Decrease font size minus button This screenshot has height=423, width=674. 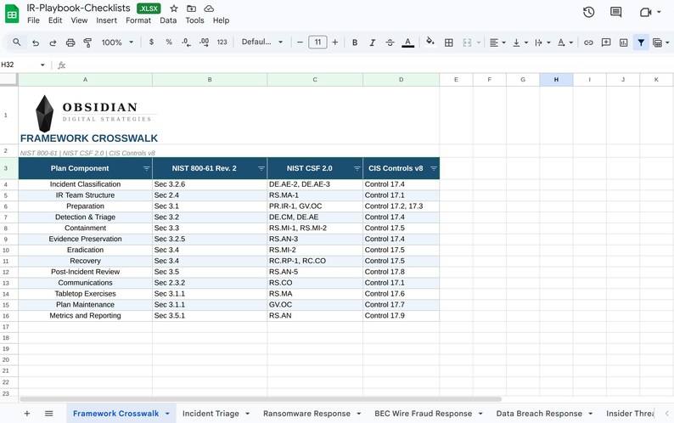[300, 42]
